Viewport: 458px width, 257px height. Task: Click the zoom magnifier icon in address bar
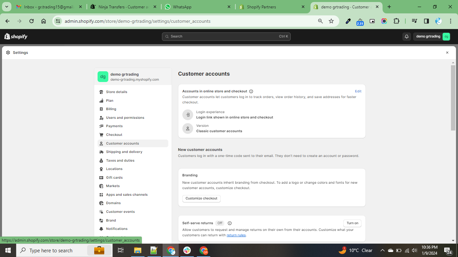pyautogui.click(x=321, y=21)
